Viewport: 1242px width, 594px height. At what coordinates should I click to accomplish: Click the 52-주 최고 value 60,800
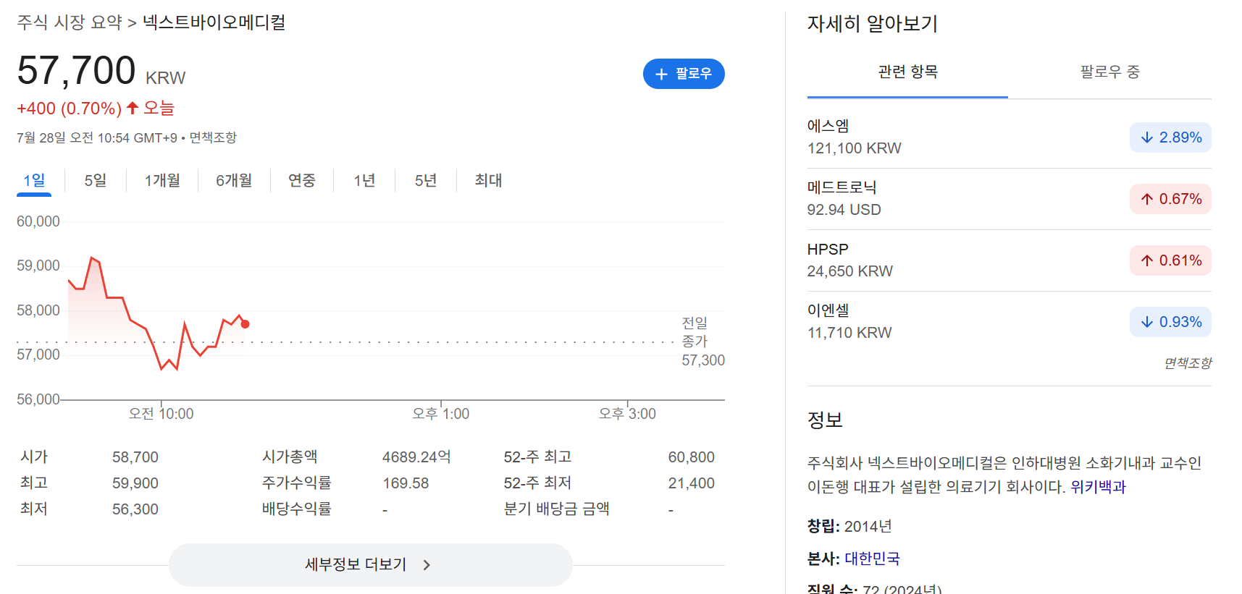[x=691, y=457]
